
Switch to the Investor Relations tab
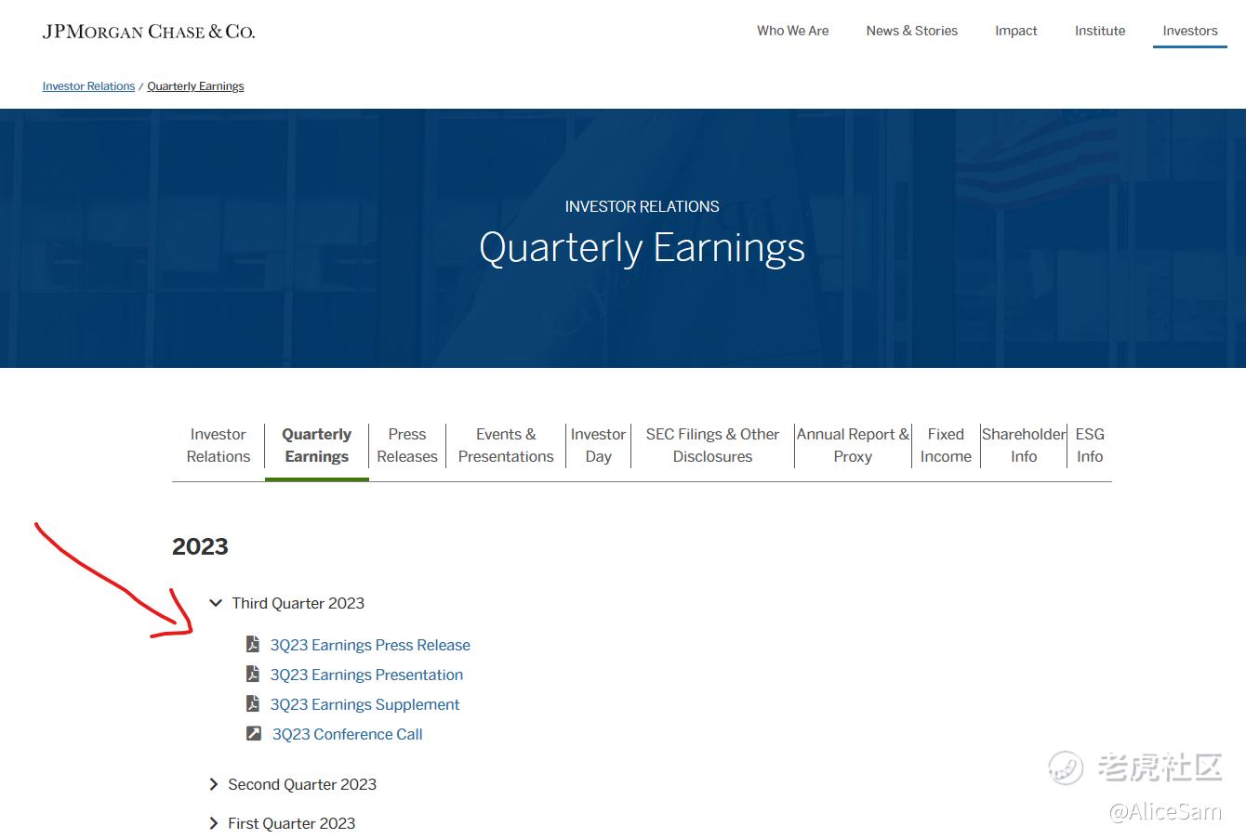pyautogui.click(x=219, y=445)
